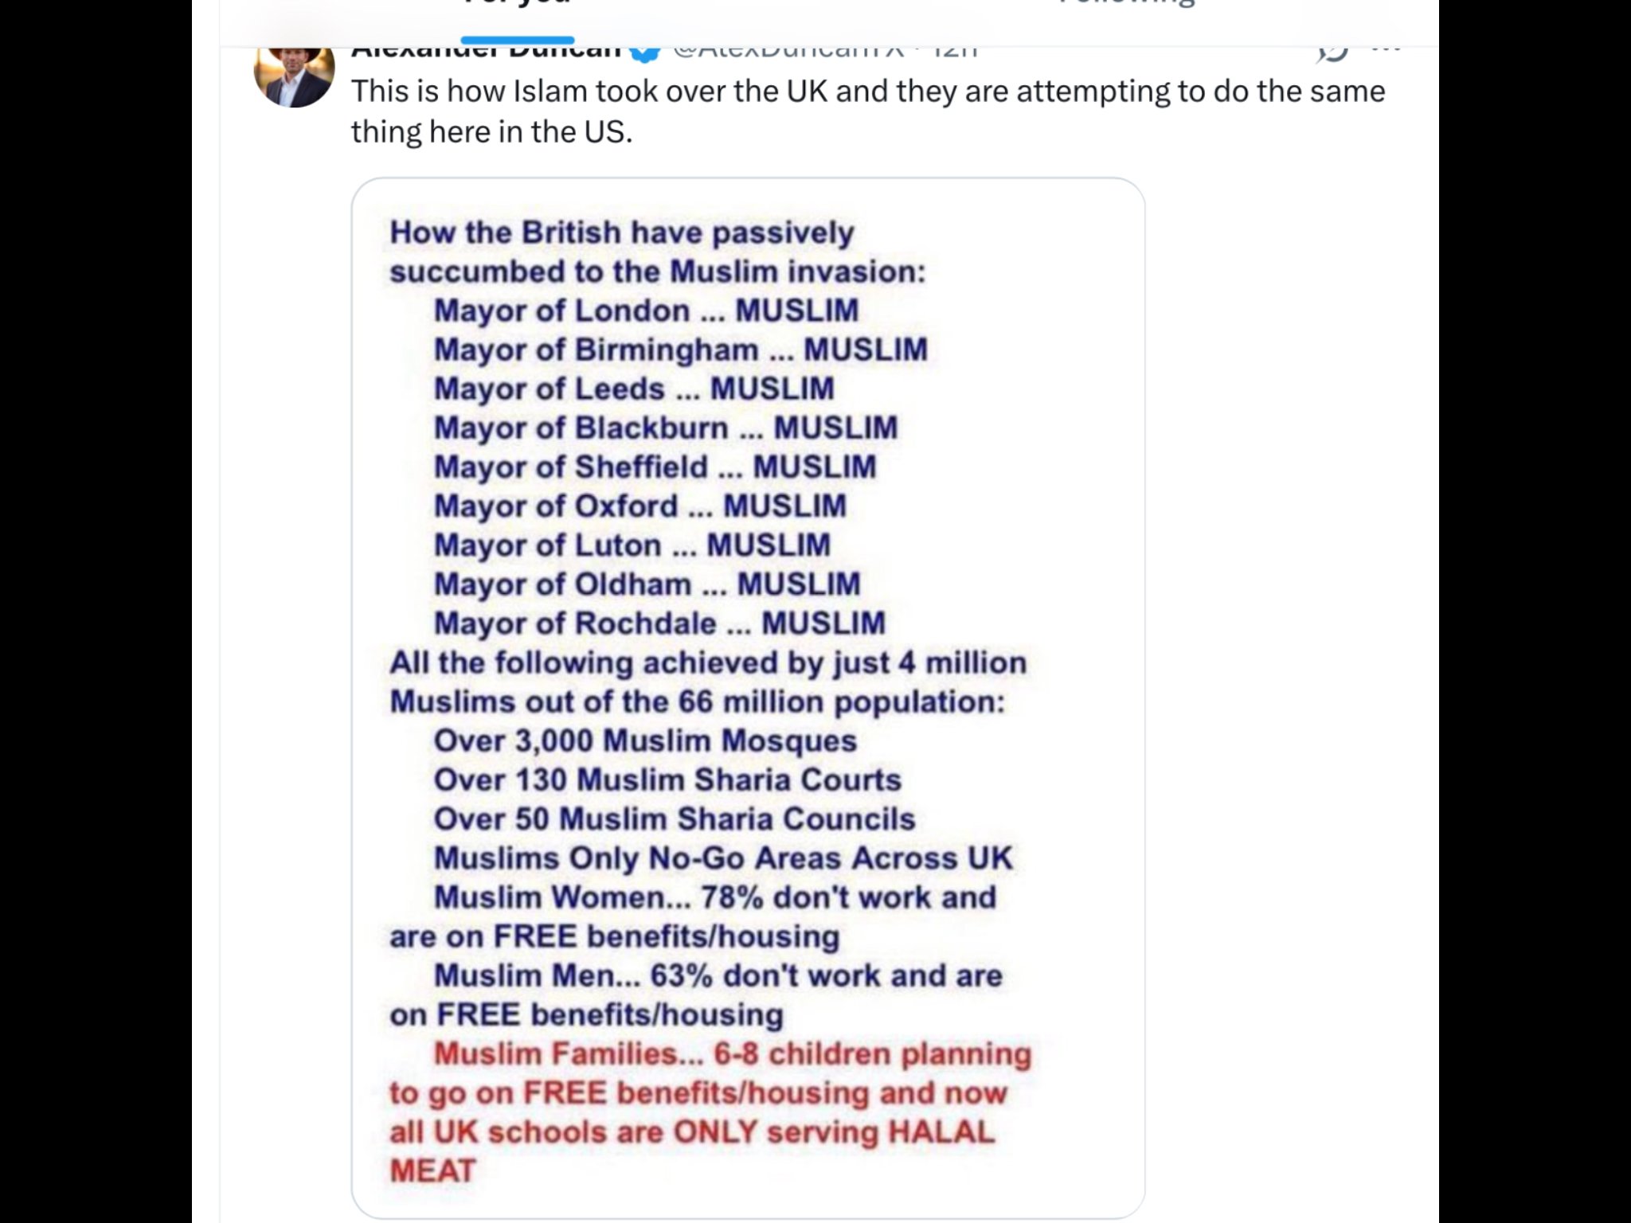Click the 'Mayor of Oxford' line in image
Image resolution: width=1631 pixels, height=1223 pixels.
pos(639,506)
